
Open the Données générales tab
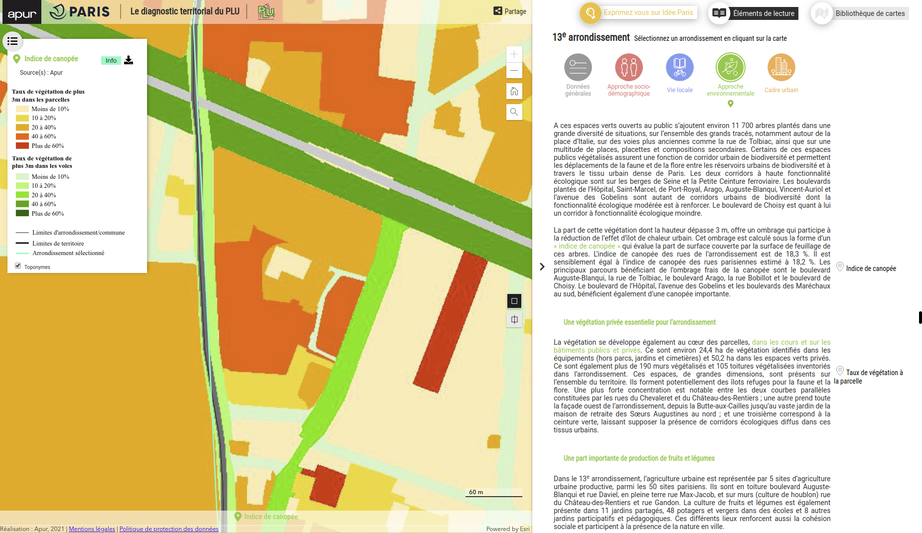tap(578, 68)
